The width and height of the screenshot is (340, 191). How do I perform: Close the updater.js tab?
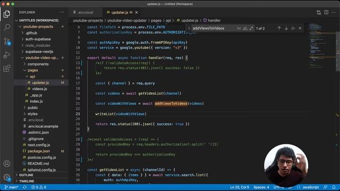pyautogui.click(x=137, y=13)
